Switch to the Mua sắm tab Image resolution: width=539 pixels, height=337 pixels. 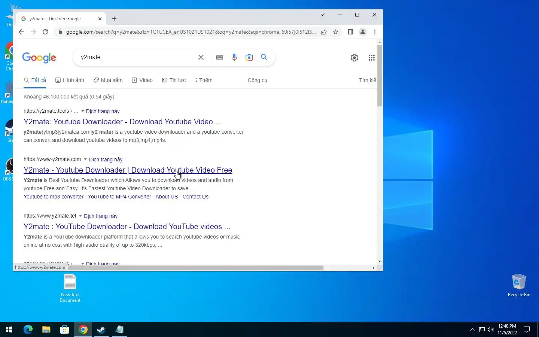(108, 80)
